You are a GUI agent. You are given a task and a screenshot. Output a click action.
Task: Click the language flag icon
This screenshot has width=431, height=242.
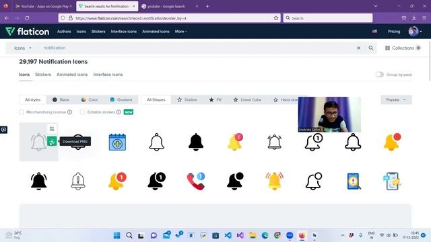click(374, 32)
